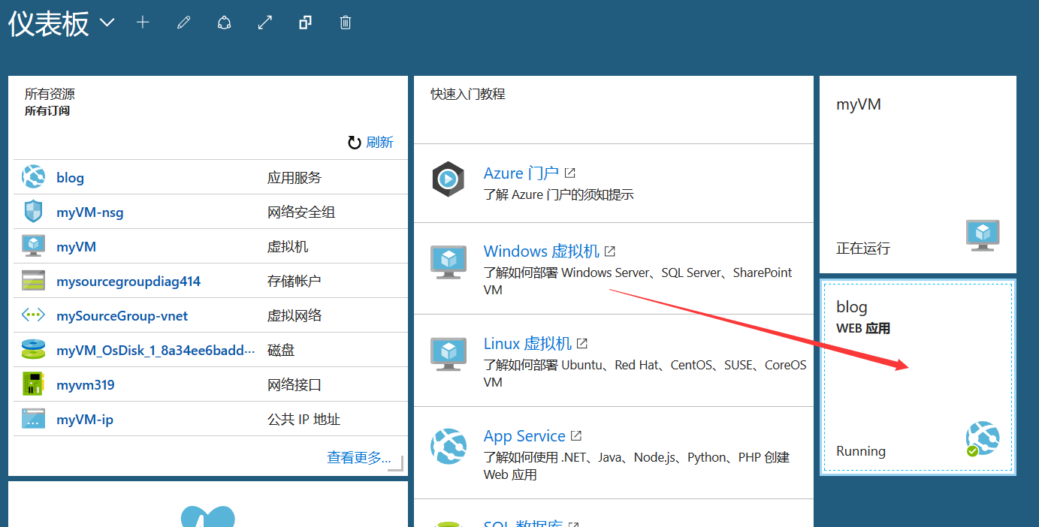Click the 应用服务 type cell for blog
1039x527 pixels.
[294, 178]
